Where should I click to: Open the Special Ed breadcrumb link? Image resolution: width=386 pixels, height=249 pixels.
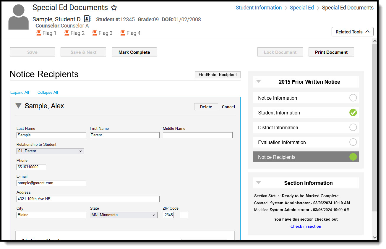pos(302,8)
